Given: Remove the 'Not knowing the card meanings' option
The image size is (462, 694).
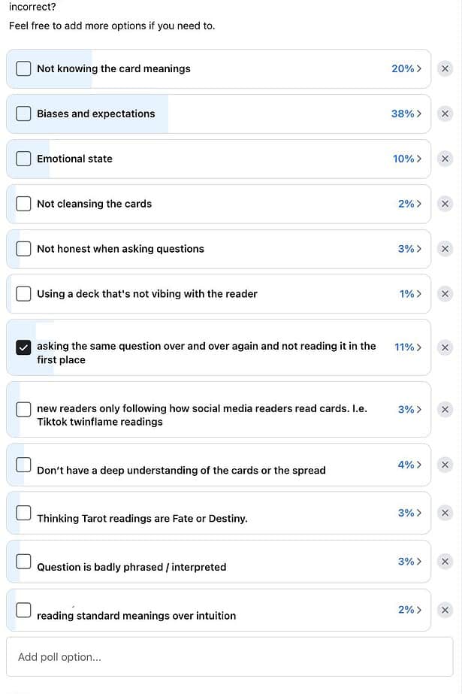Looking at the screenshot, I should 445,68.
